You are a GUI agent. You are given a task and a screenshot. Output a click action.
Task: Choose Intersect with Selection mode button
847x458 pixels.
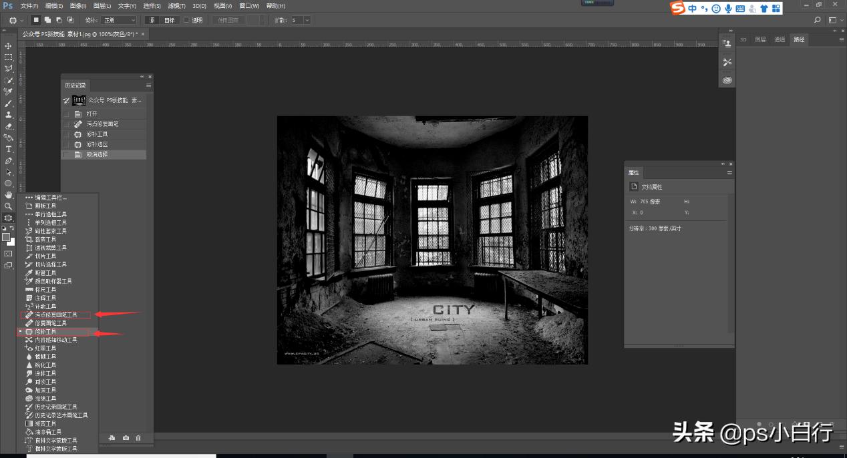pos(71,21)
